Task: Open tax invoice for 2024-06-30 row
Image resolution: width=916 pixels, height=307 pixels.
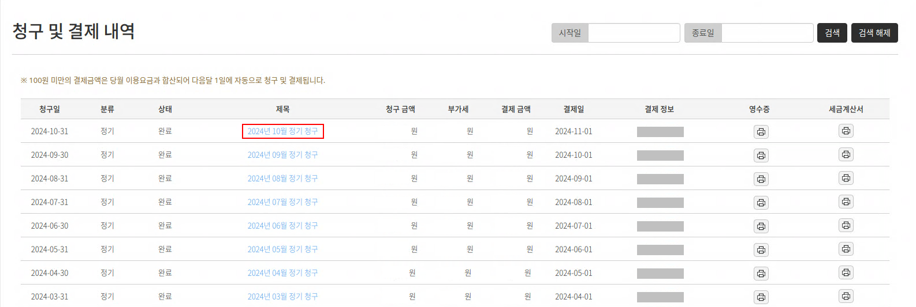Action: pos(846,225)
